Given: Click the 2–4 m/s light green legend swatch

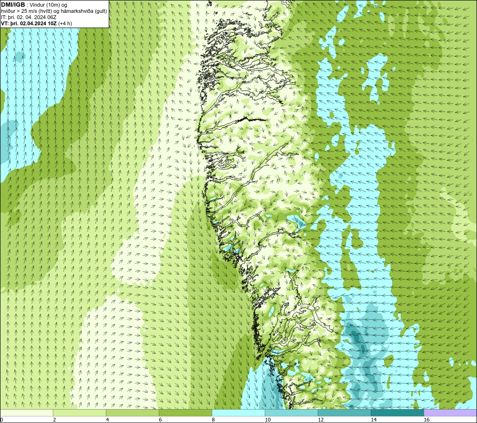Looking at the screenshot, I should click(79, 413).
